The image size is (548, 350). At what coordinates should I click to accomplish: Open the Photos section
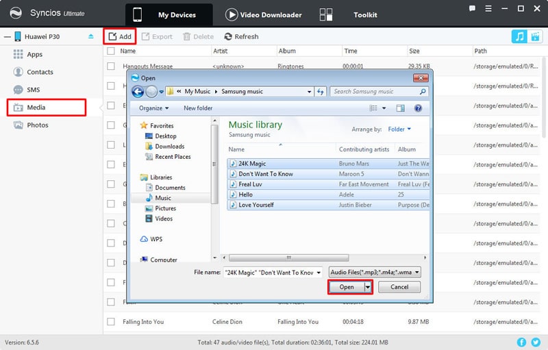[x=31, y=125]
